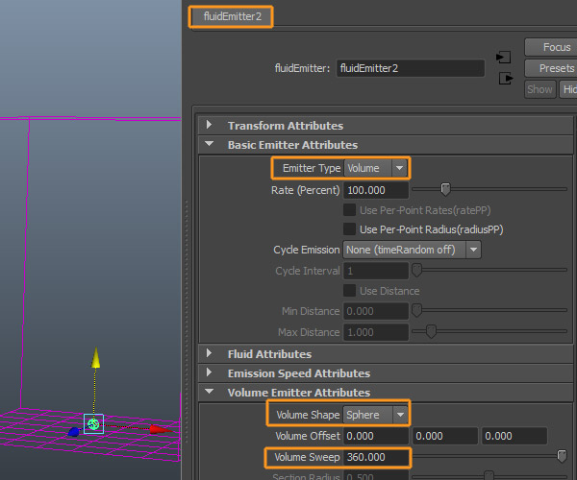Click the Cycle Interval value field
This screenshot has height=480, width=577.
376,271
